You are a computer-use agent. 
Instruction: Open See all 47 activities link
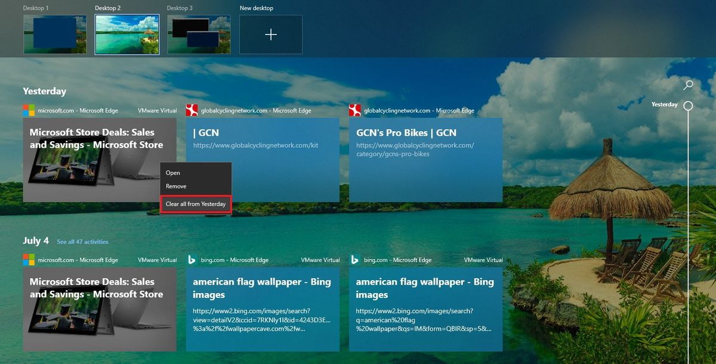(83, 242)
